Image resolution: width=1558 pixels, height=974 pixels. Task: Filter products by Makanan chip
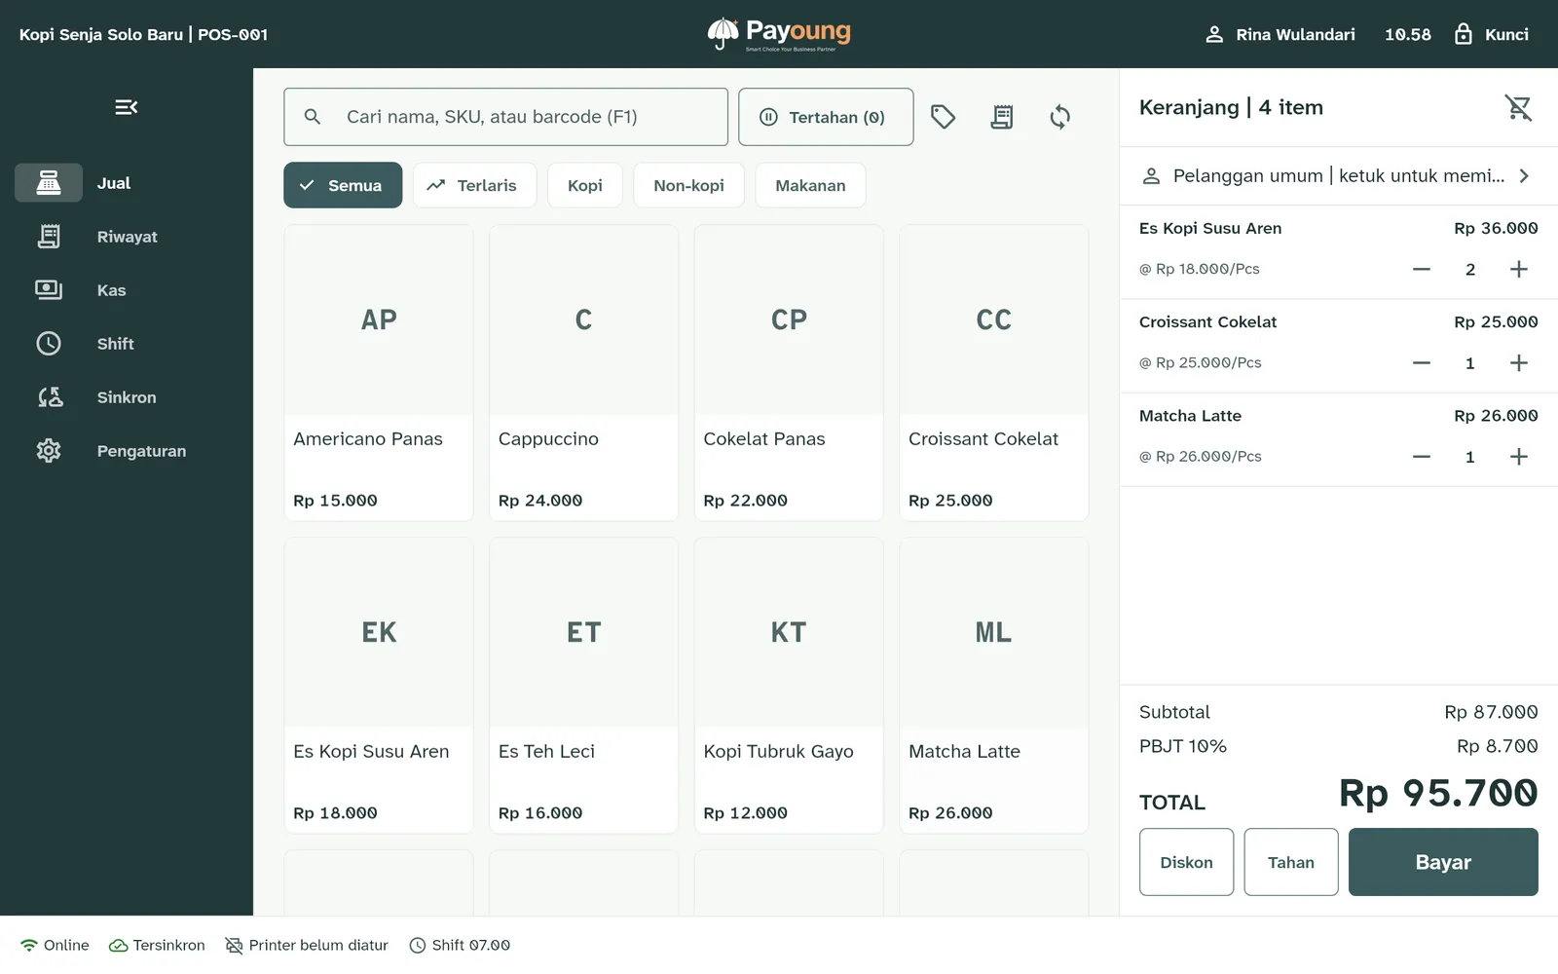[810, 185]
